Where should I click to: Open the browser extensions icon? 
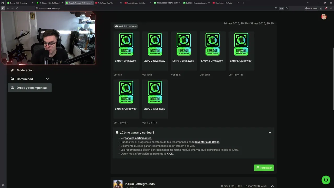pyautogui.click(x=321, y=8)
